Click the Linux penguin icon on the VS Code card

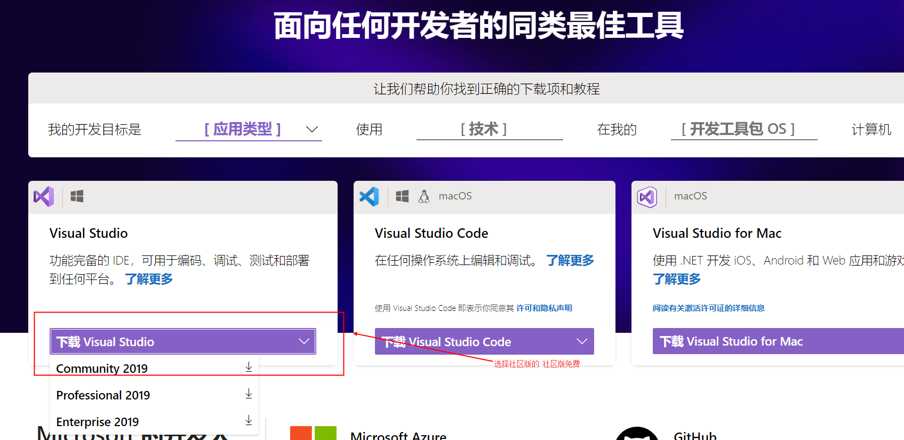424,196
